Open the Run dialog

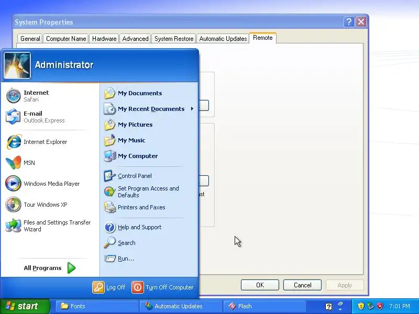(x=149, y=259)
